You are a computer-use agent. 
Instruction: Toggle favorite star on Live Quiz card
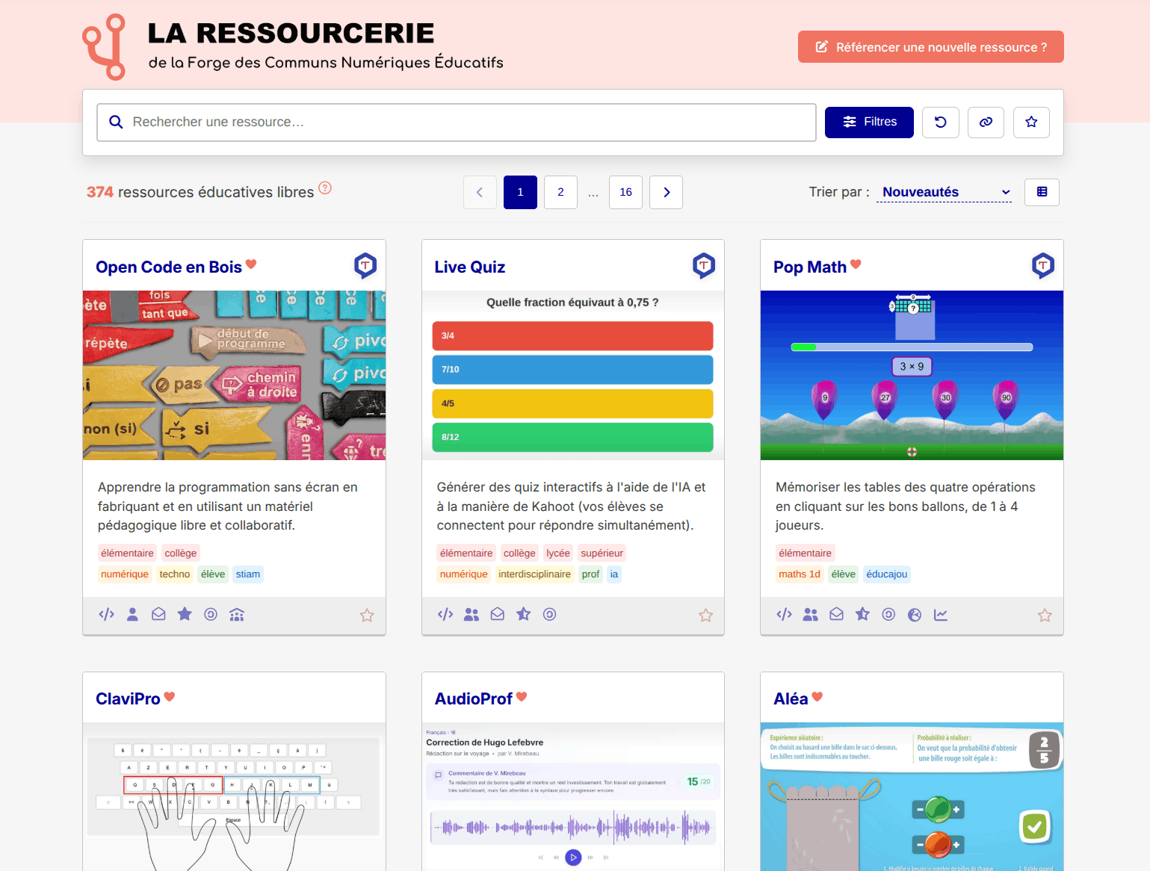(705, 616)
